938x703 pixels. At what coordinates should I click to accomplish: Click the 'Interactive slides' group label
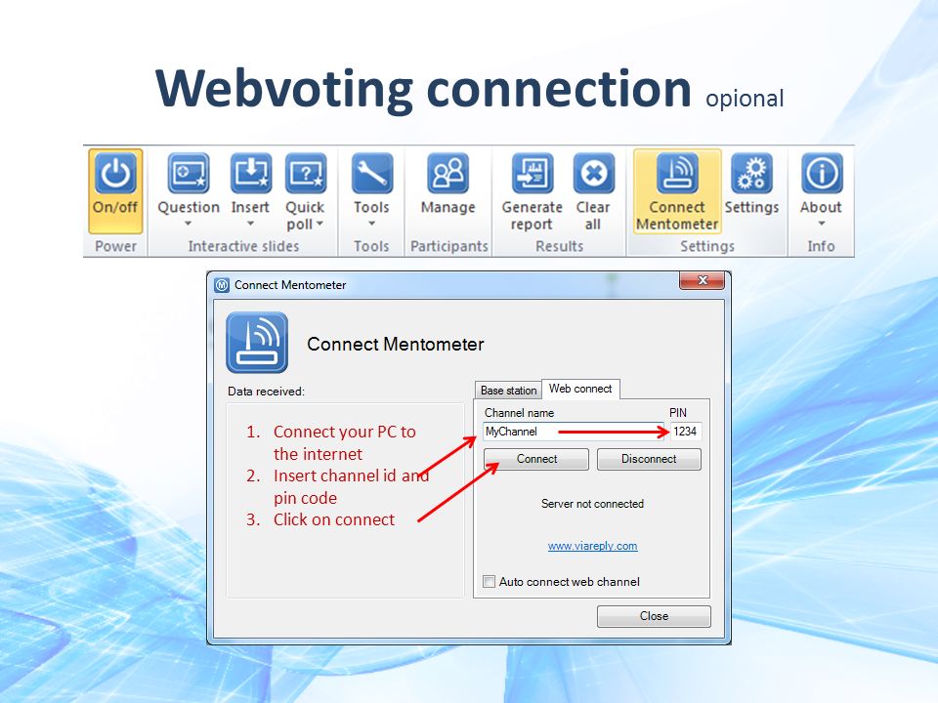243,246
